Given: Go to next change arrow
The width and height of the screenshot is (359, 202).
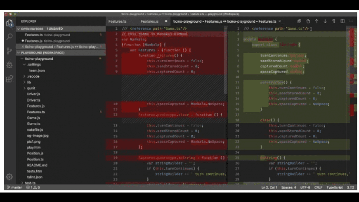Looking at the screenshot, I should 325,21.
